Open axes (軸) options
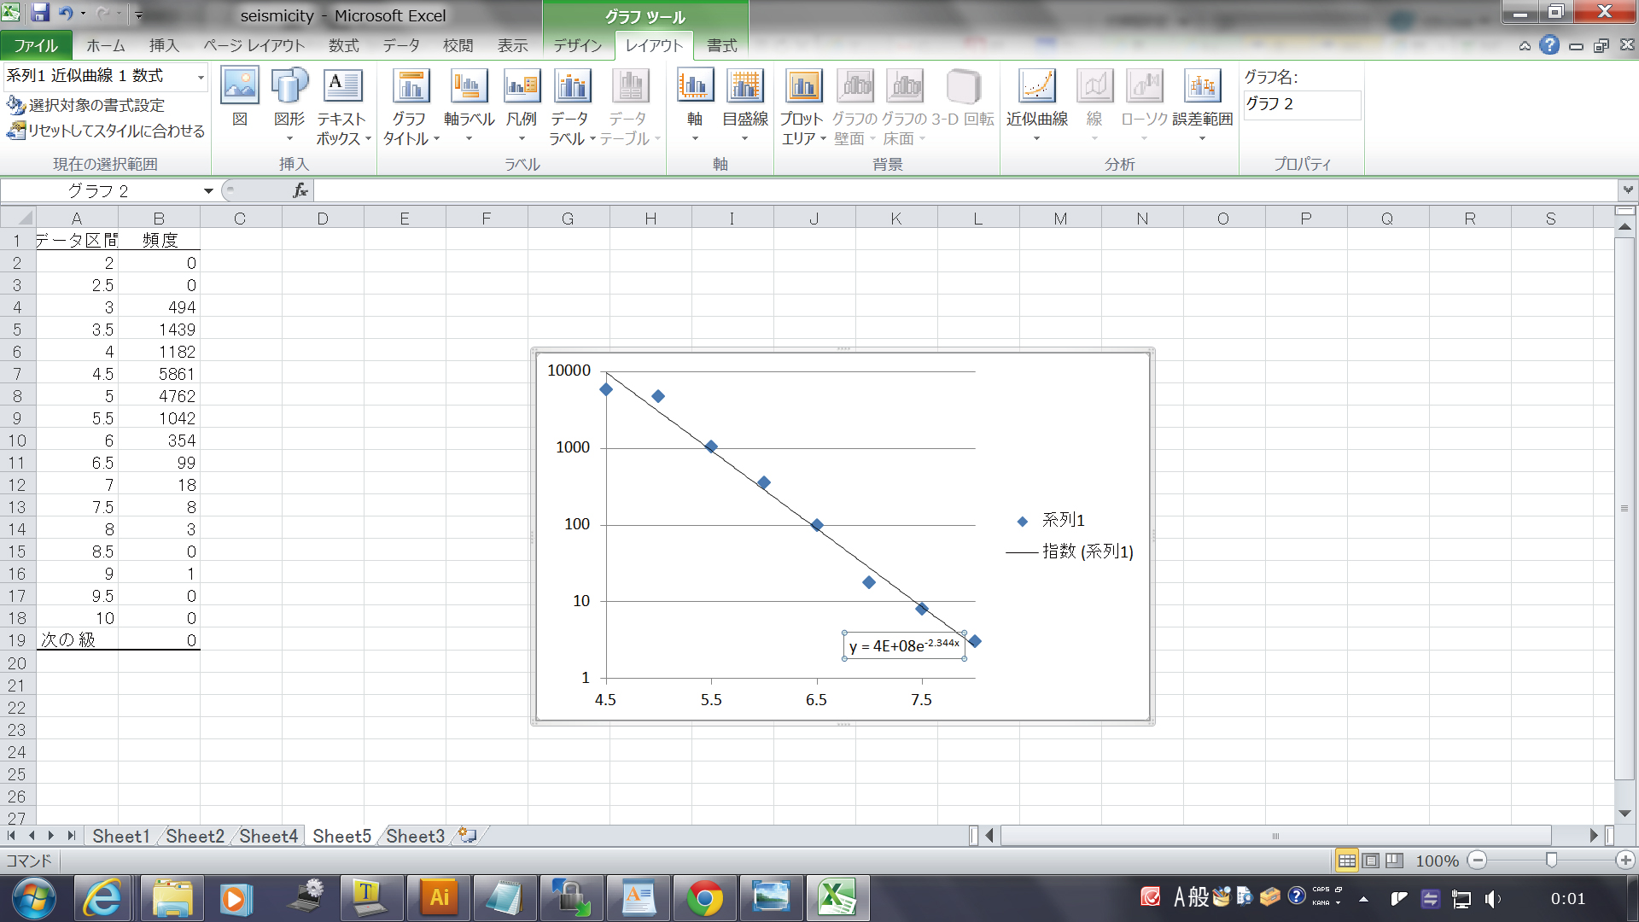This screenshot has height=922, width=1639. coord(695,106)
